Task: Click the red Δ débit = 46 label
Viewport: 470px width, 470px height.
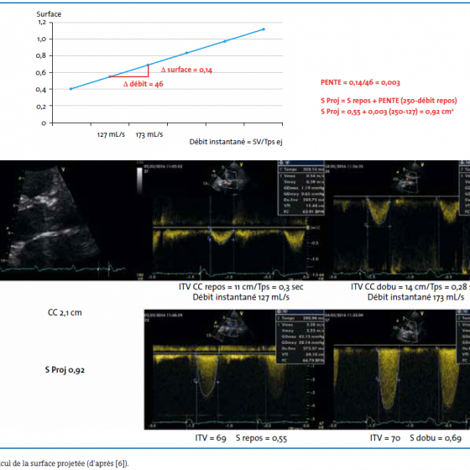Action: [144, 84]
